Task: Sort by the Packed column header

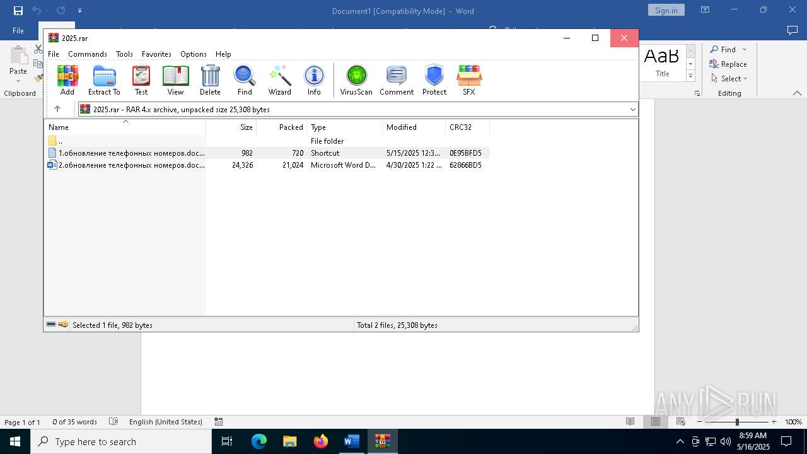Action: tap(281, 127)
